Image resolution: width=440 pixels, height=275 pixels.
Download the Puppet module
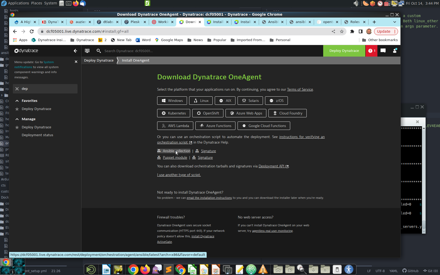172,158
